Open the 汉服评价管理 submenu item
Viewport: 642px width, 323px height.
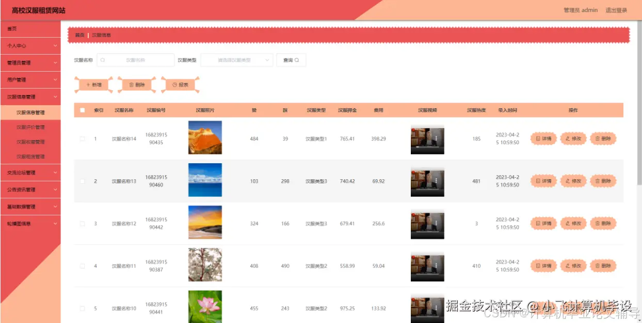pyautogui.click(x=30, y=127)
